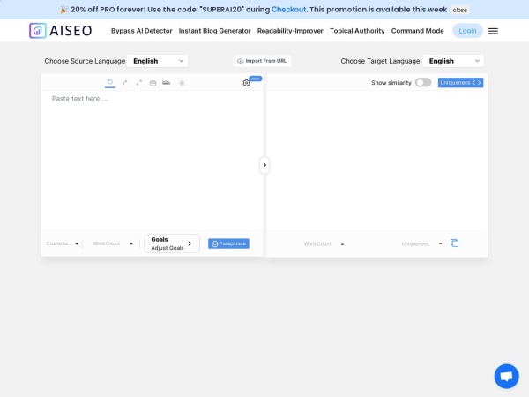This screenshot has height=397, width=529.
Task: Open the hamburger menu
Action: (x=493, y=31)
